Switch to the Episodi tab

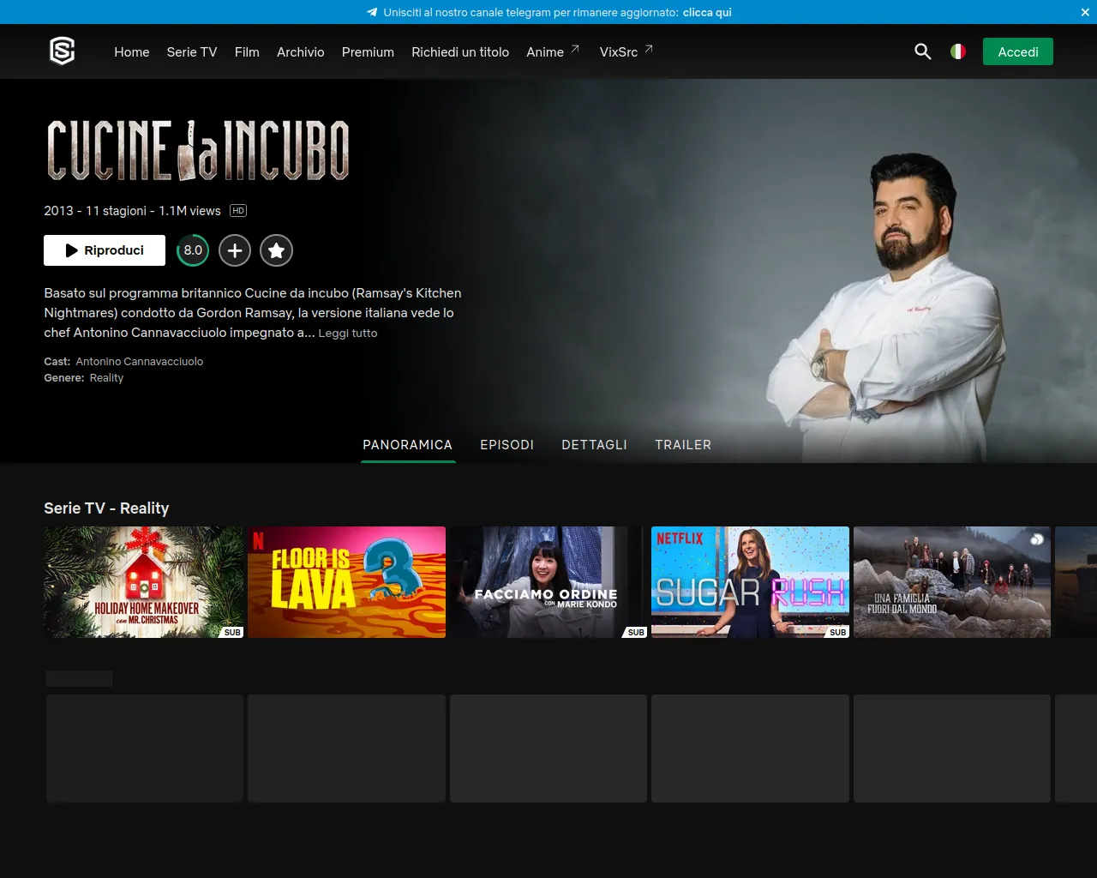coord(507,444)
